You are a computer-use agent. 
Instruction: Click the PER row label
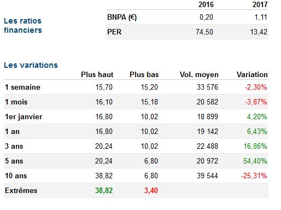click(114, 32)
